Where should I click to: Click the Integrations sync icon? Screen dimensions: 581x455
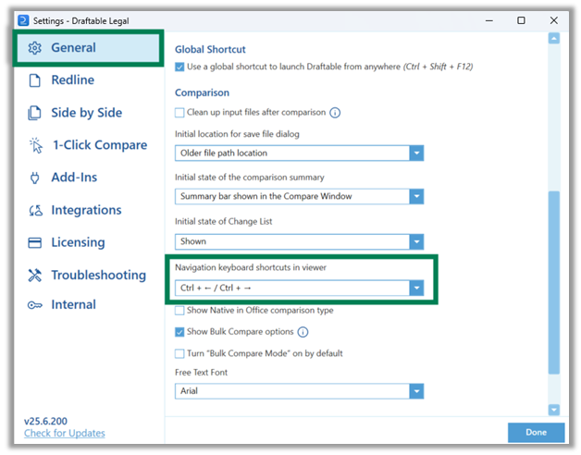pyautogui.click(x=35, y=211)
